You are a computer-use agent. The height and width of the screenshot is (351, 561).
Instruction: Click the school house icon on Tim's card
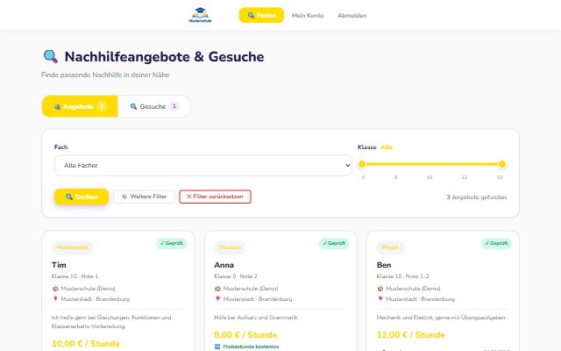coord(55,289)
